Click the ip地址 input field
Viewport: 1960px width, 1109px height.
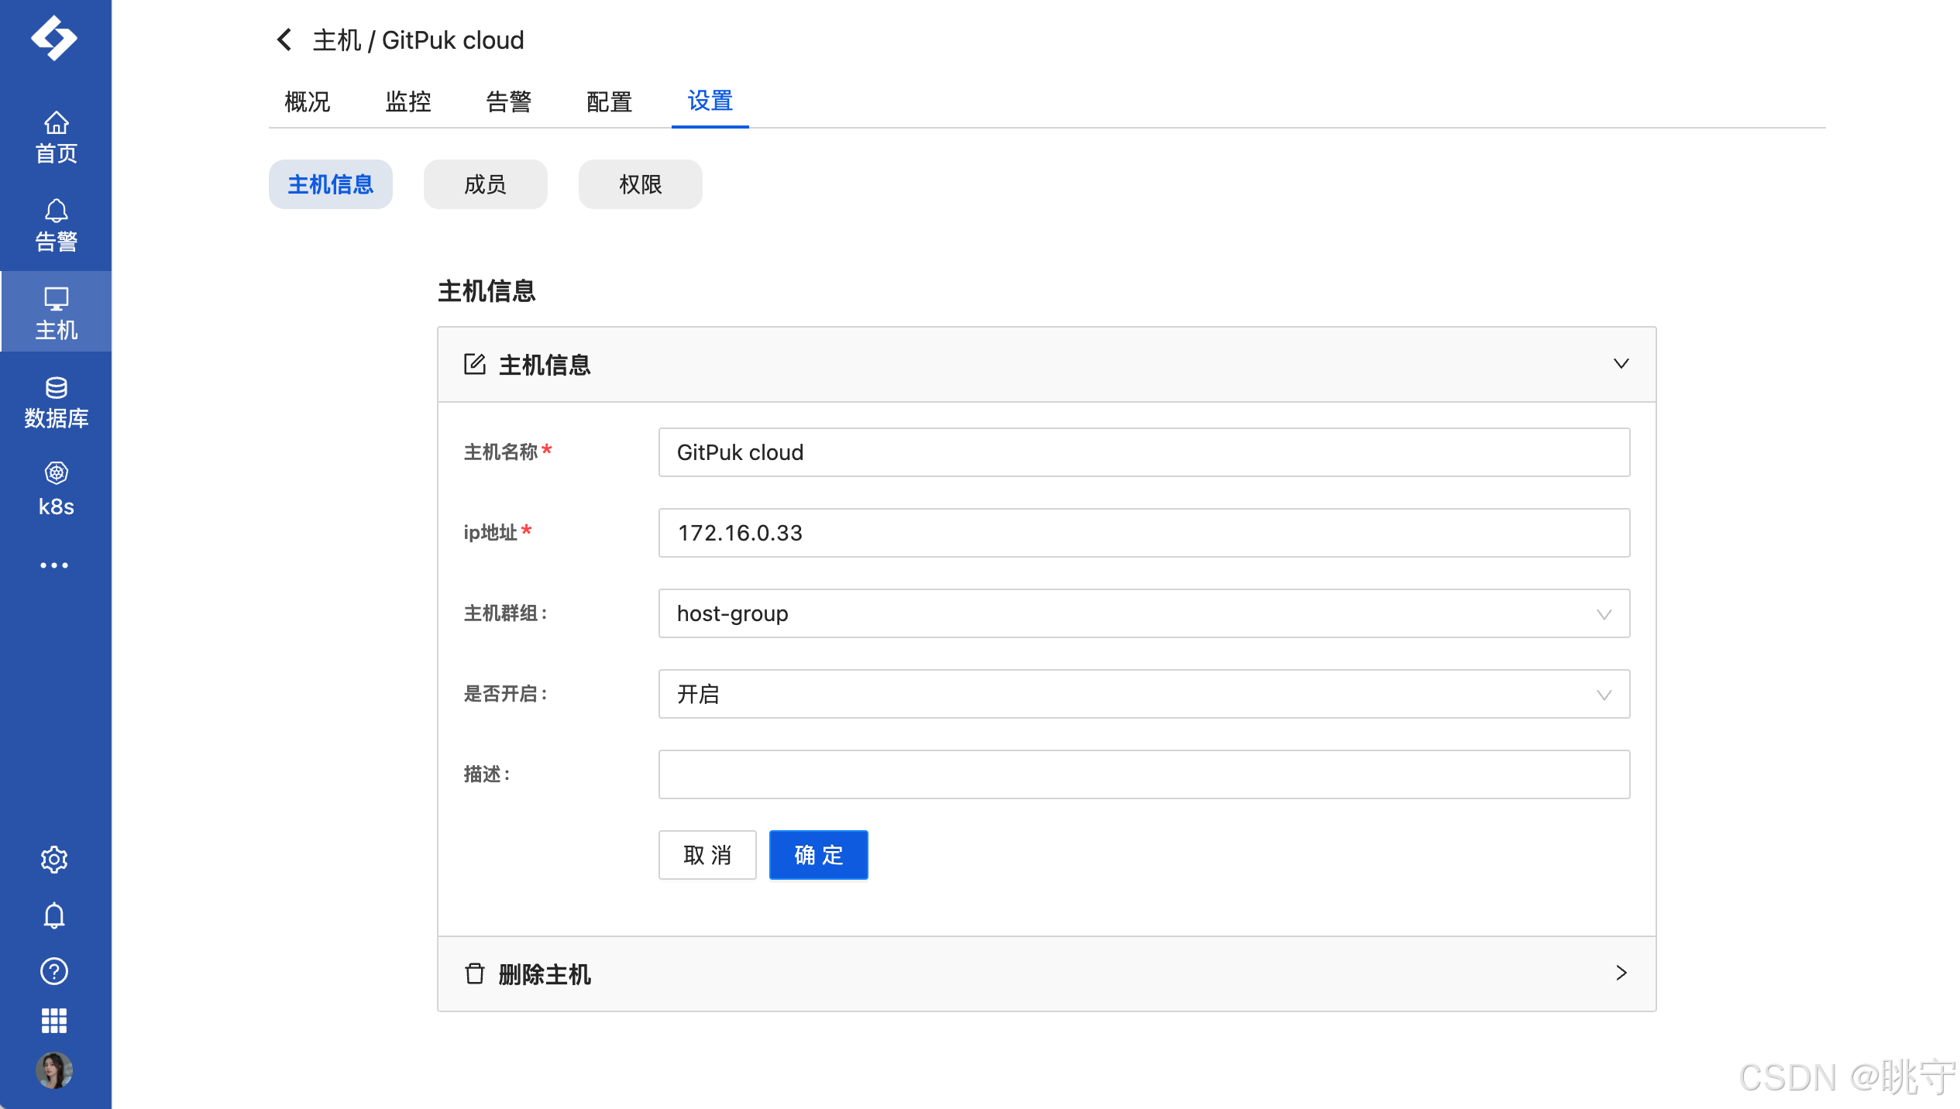click(1144, 533)
